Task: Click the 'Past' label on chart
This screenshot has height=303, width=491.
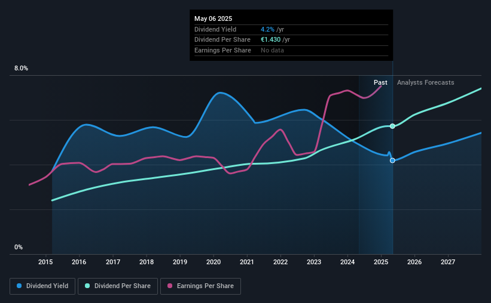Action: pos(380,82)
